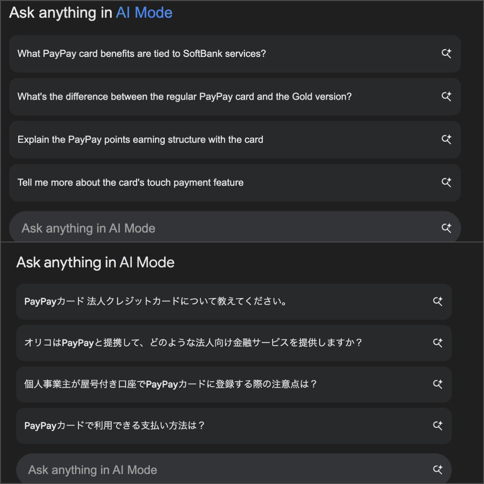The width and height of the screenshot is (484, 484).
Task: Click AI search icon in upper input field
Action: 446,228
